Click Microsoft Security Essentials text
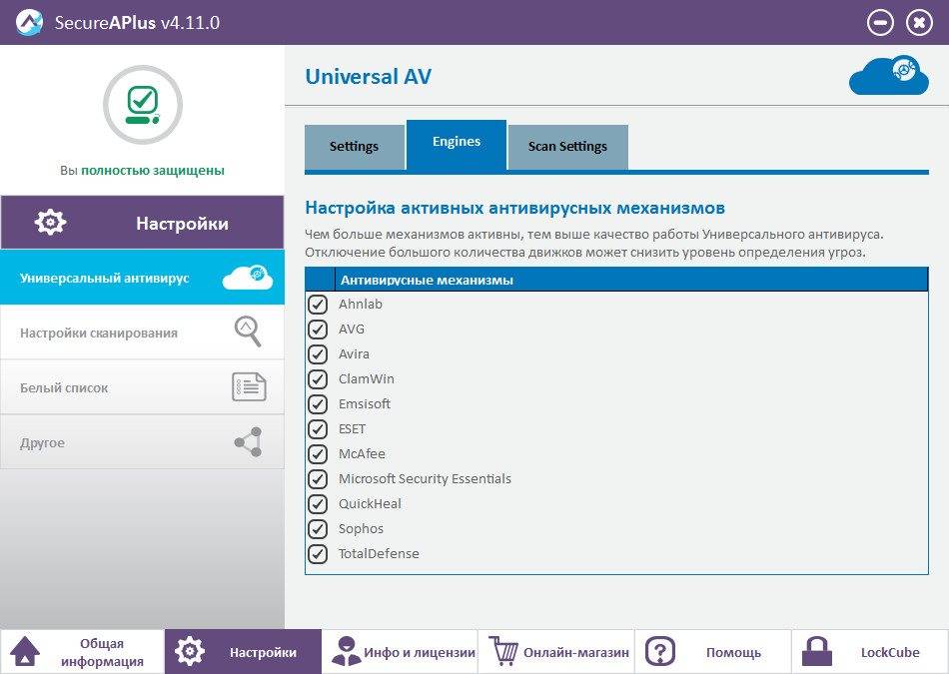The image size is (949, 674). [x=425, y=478]
